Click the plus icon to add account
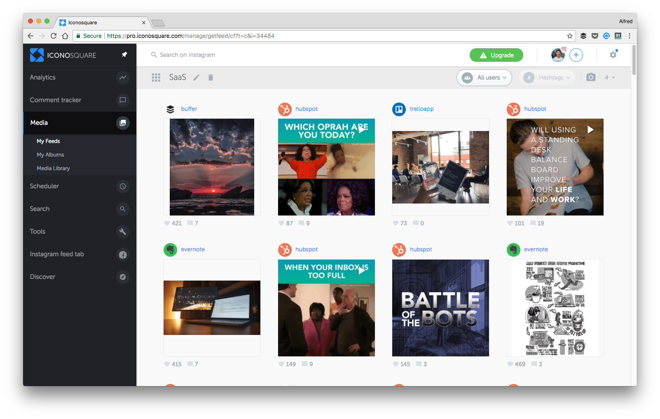 (576, 55)
